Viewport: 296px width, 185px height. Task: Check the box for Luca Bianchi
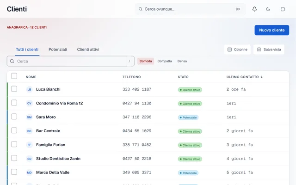[x=14, y=89]
